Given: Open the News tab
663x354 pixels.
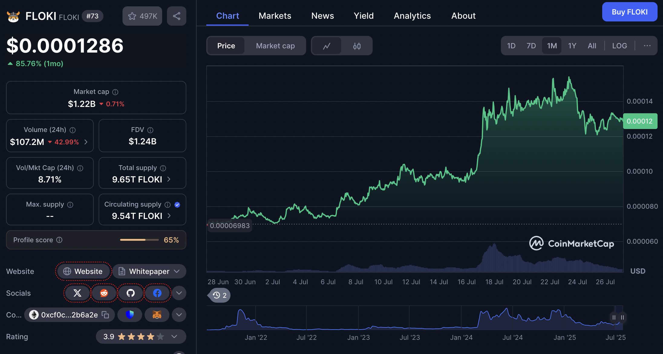Looking at the screenshot, I should tap(323, 16).
